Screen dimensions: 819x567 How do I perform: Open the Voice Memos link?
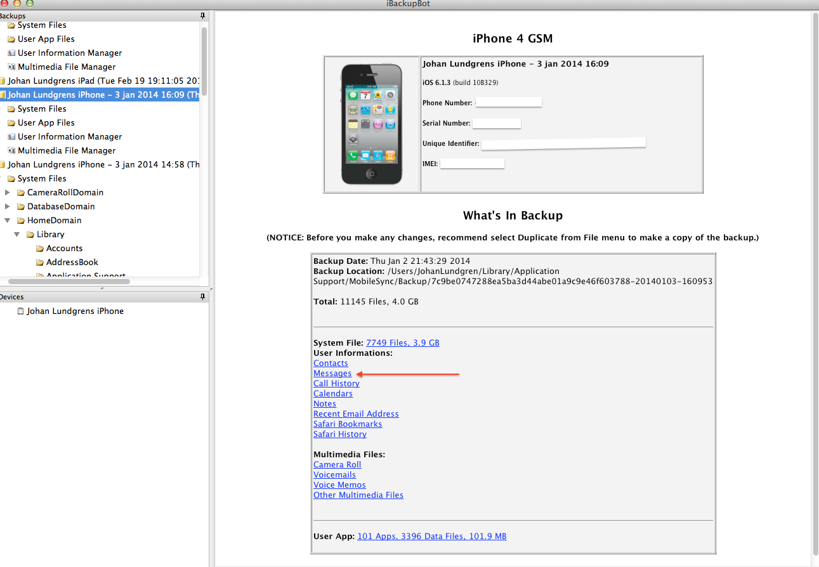tap(339, 485)
